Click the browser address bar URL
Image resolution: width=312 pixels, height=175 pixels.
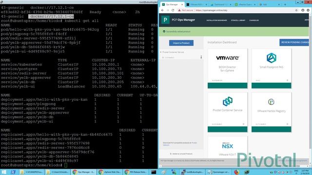pos(211,10)
